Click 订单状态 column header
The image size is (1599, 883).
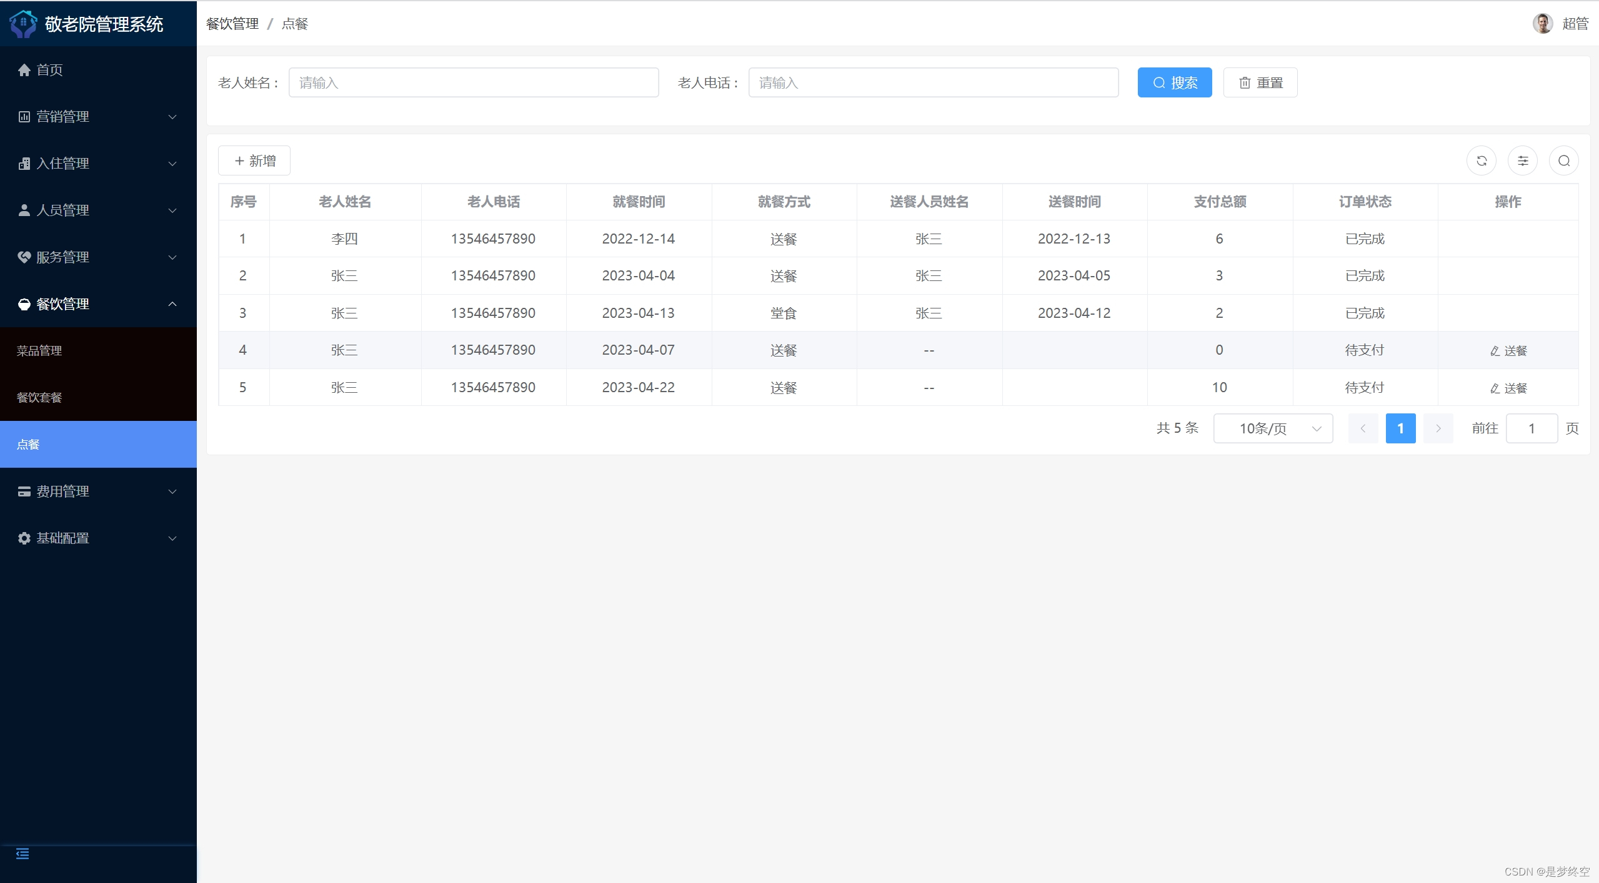[1365, 202]
